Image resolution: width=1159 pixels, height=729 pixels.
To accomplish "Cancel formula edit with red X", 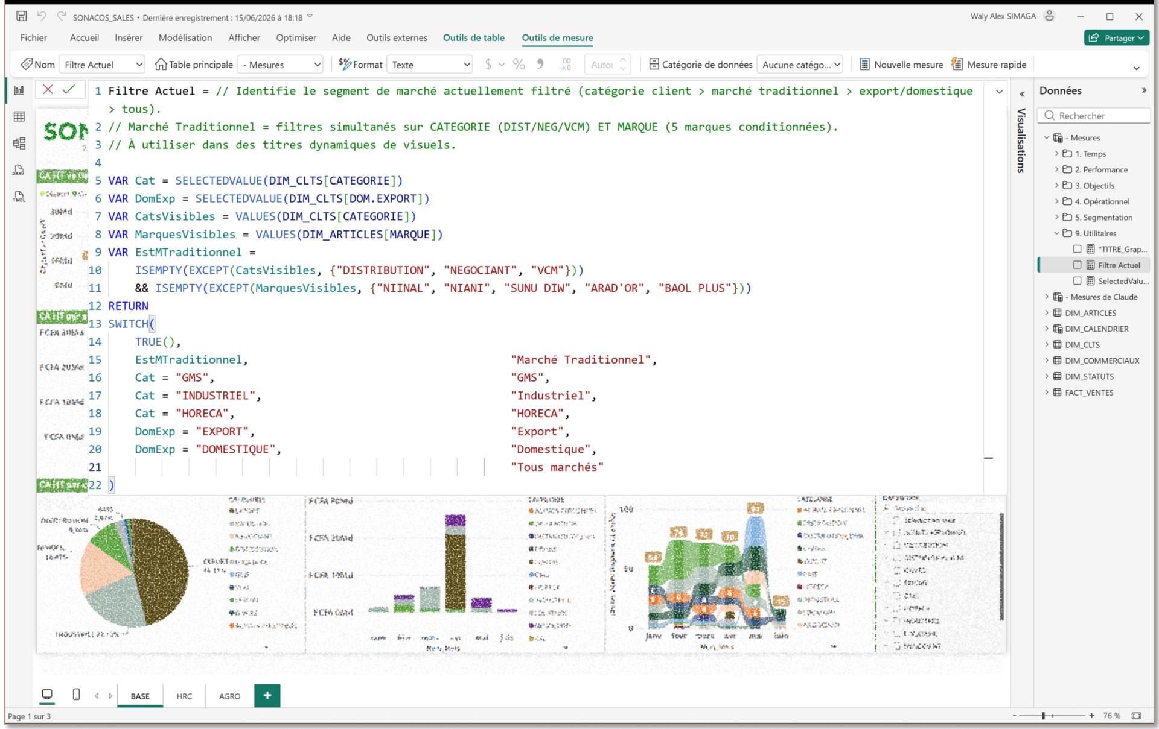I will coord(48,89).
